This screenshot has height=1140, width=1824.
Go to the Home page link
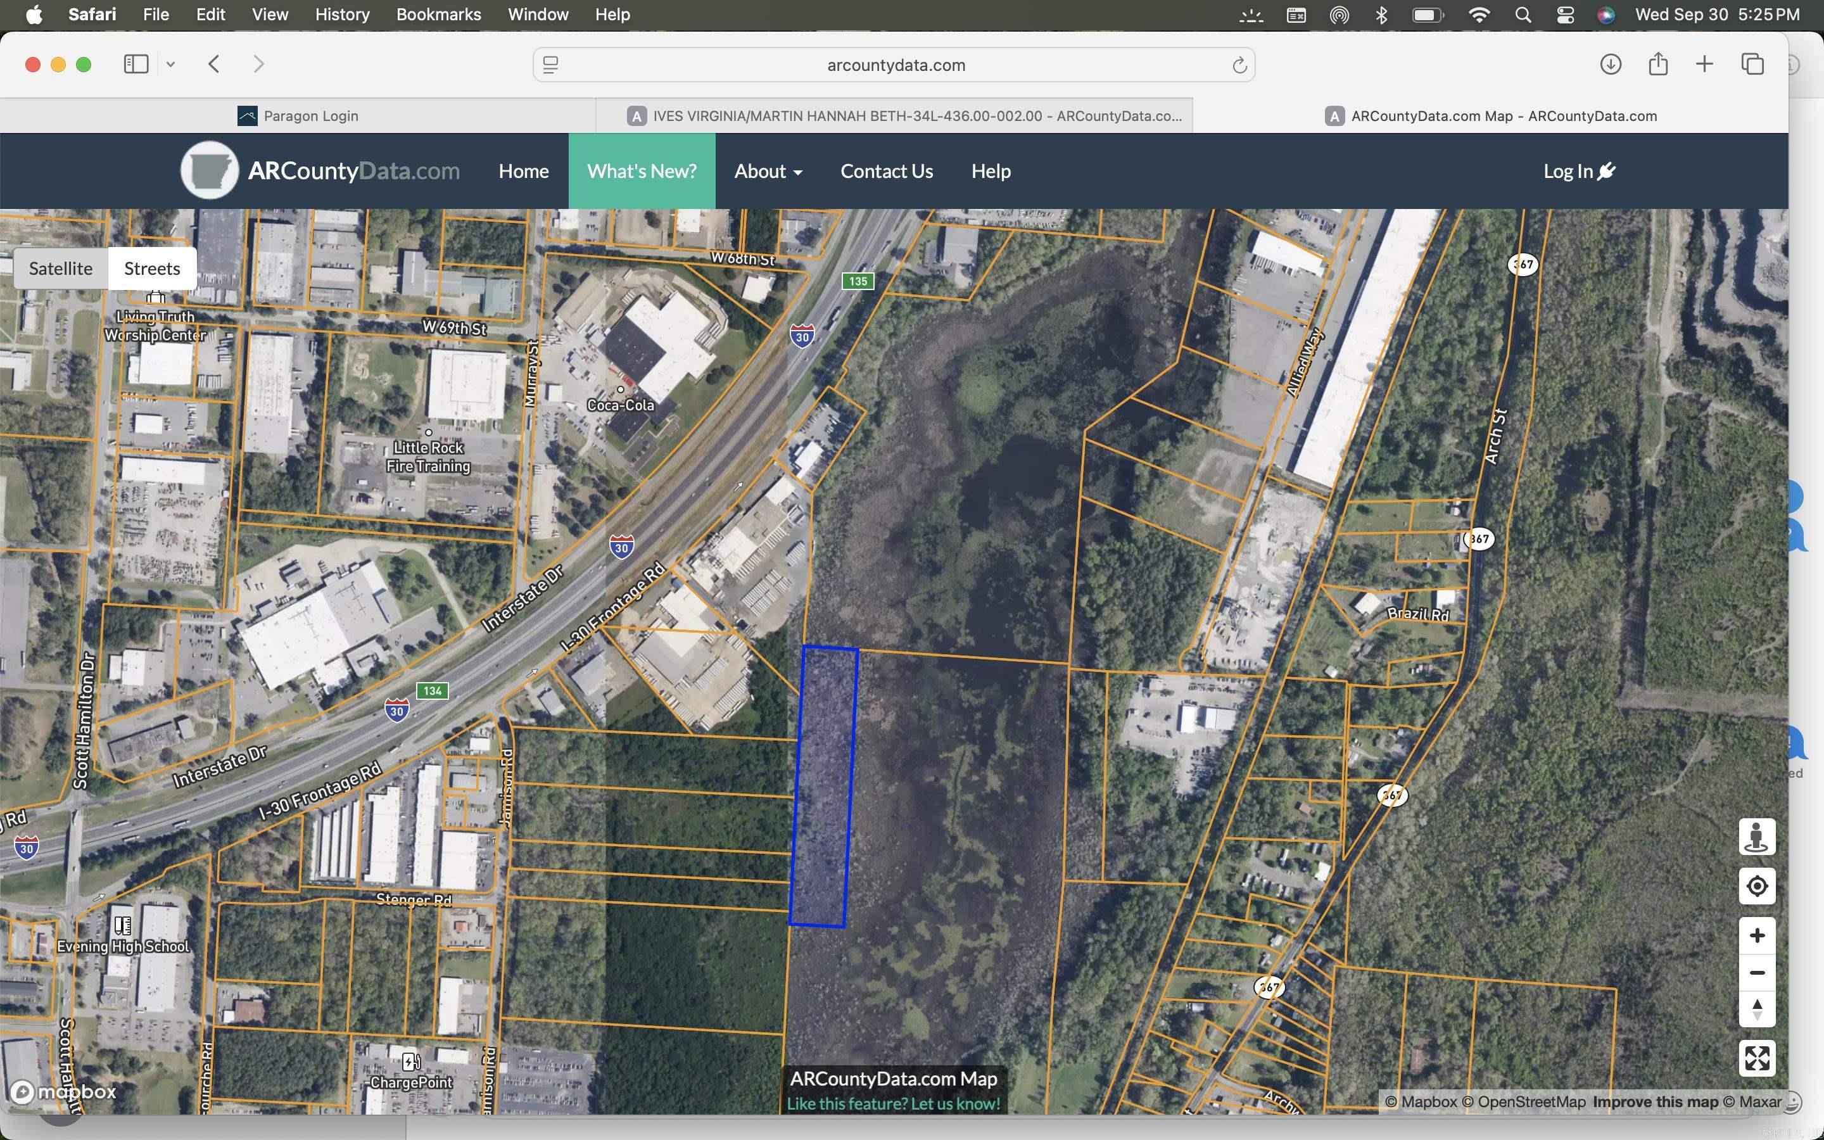coord(523,171)
